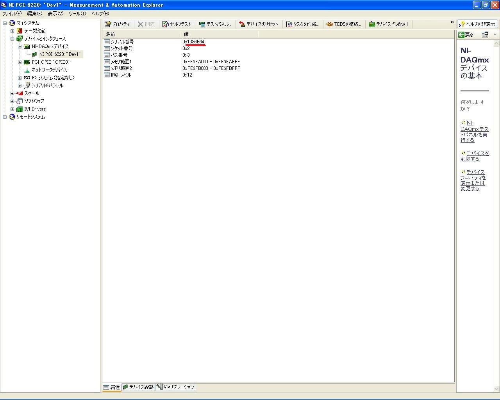The height and width of the screenshot is (400, 500).
Task: Select デバイスとインタフェース in the tree
Action: pyautogui.click(x=45, y=39)
